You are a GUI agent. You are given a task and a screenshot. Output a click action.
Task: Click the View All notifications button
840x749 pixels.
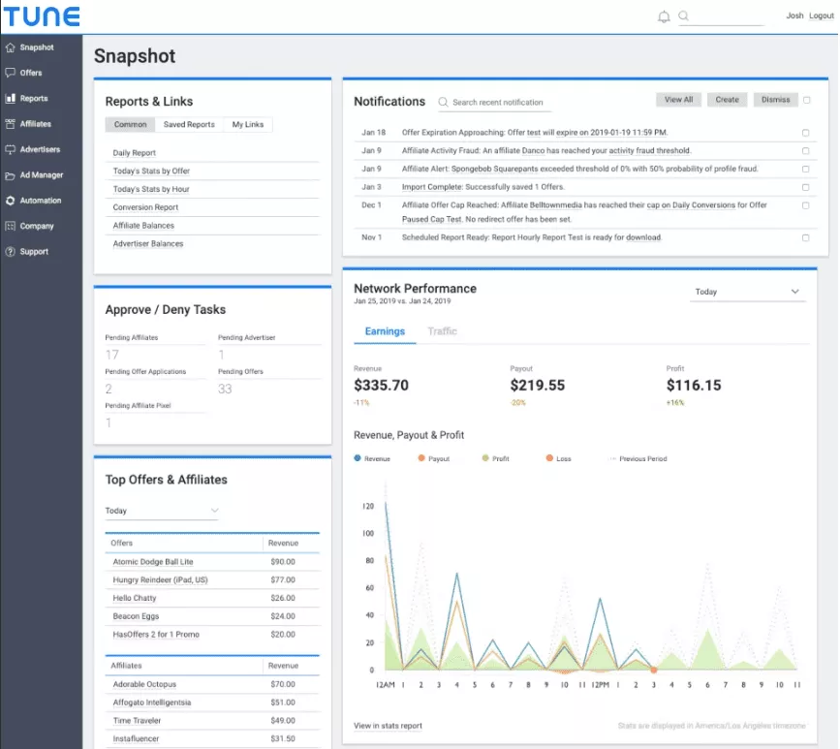[678, 100]
